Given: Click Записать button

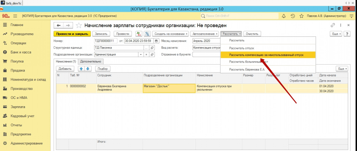Looking at the screenshot, I should click(101, 34).
